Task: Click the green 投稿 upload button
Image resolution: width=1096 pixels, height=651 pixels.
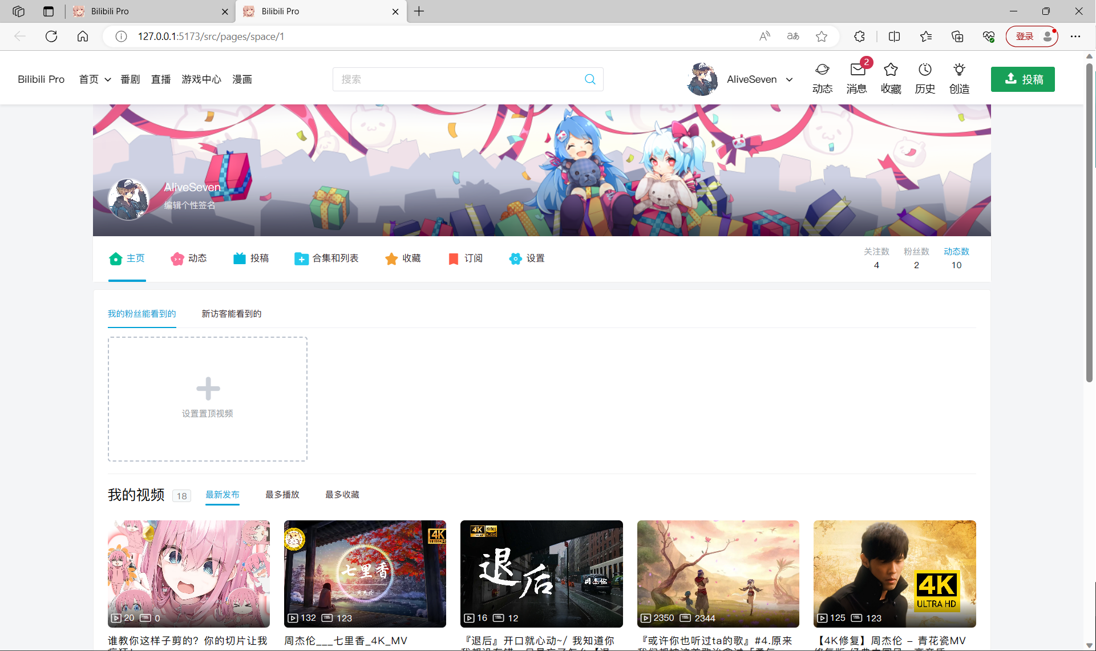Action: click(1022, 79)
